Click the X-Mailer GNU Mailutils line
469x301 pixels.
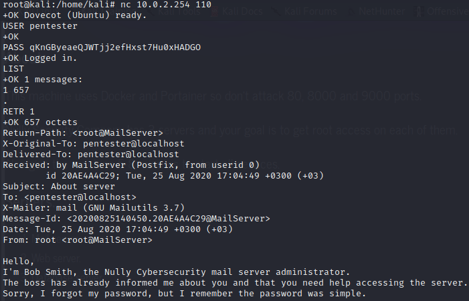[x=94, y=208]
